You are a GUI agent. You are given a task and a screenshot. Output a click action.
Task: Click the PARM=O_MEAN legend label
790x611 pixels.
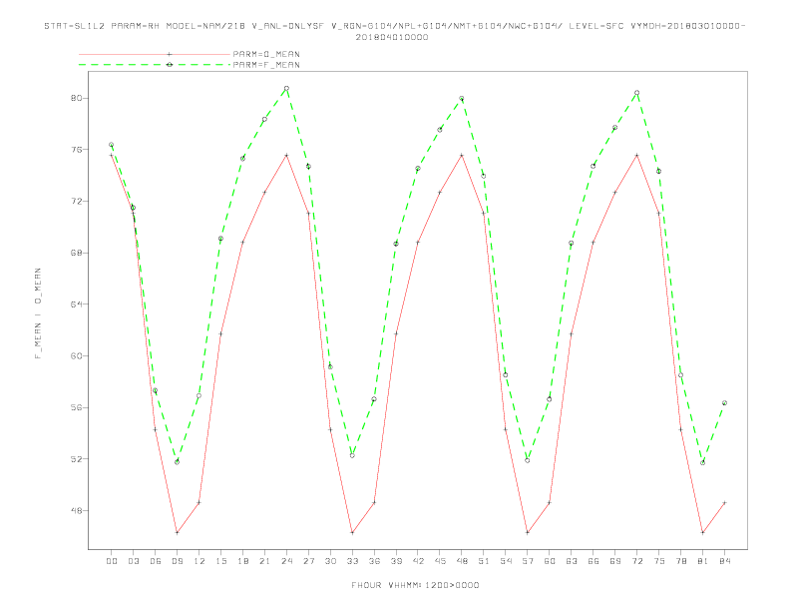266,54
